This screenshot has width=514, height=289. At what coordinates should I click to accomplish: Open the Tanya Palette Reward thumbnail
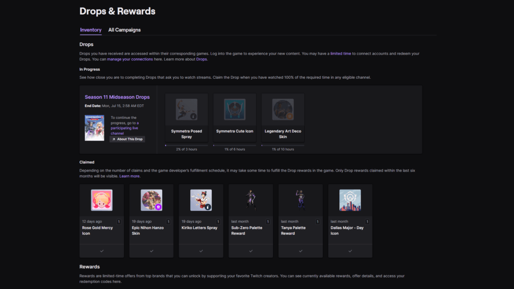pos(300,200)
